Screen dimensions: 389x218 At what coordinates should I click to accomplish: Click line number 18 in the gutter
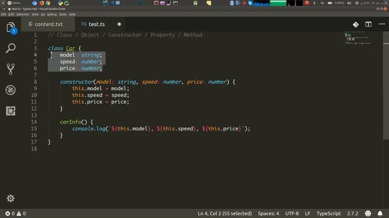pyautogui.click(x=34, y=148)
